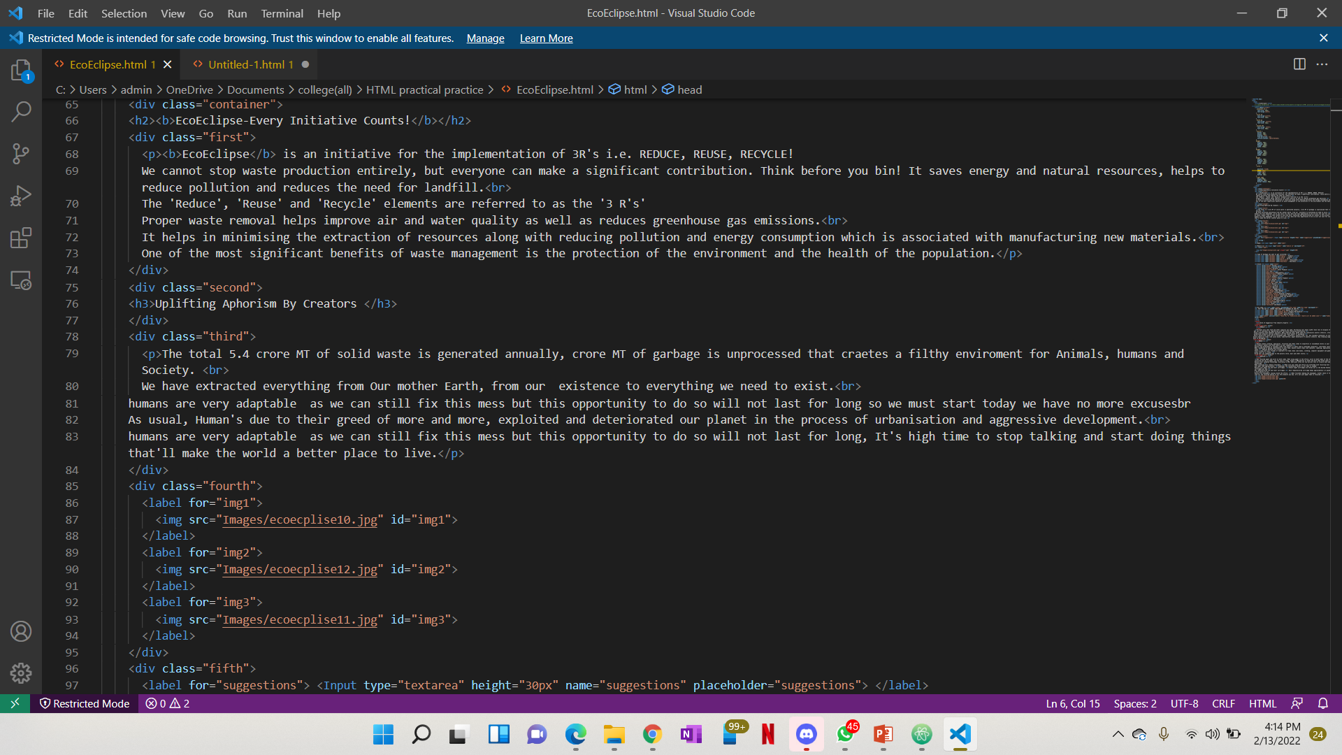Switch to Untitled-1.html tab

coord(246,64)
